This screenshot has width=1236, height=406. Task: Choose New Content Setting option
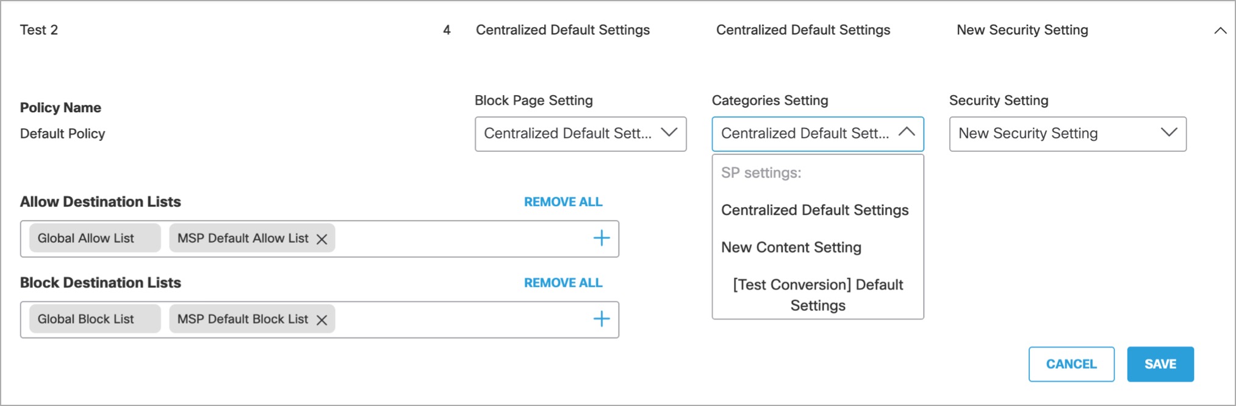(791, 248)
